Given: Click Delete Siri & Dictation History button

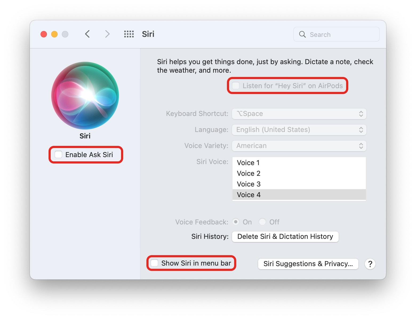Looking at the screenshot, I should 285,237.
